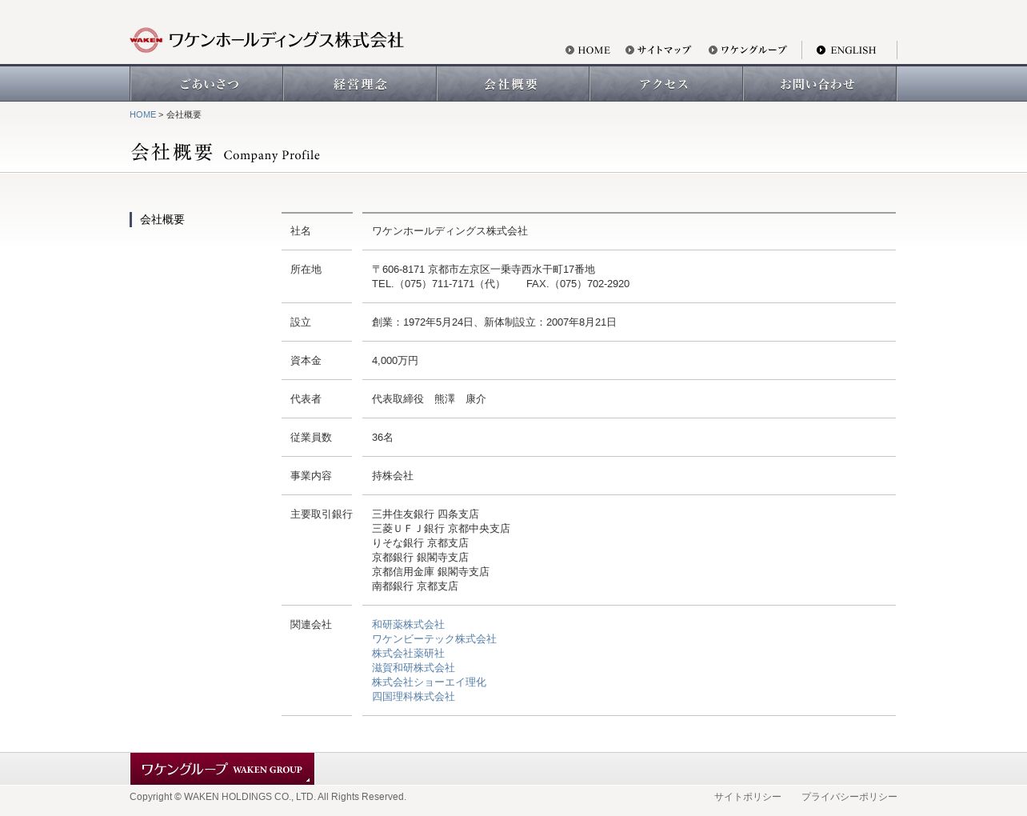Click the りそな銀行 京都支店 entry
This screenshot has height=816, width=1027.
tap(420, 543)
